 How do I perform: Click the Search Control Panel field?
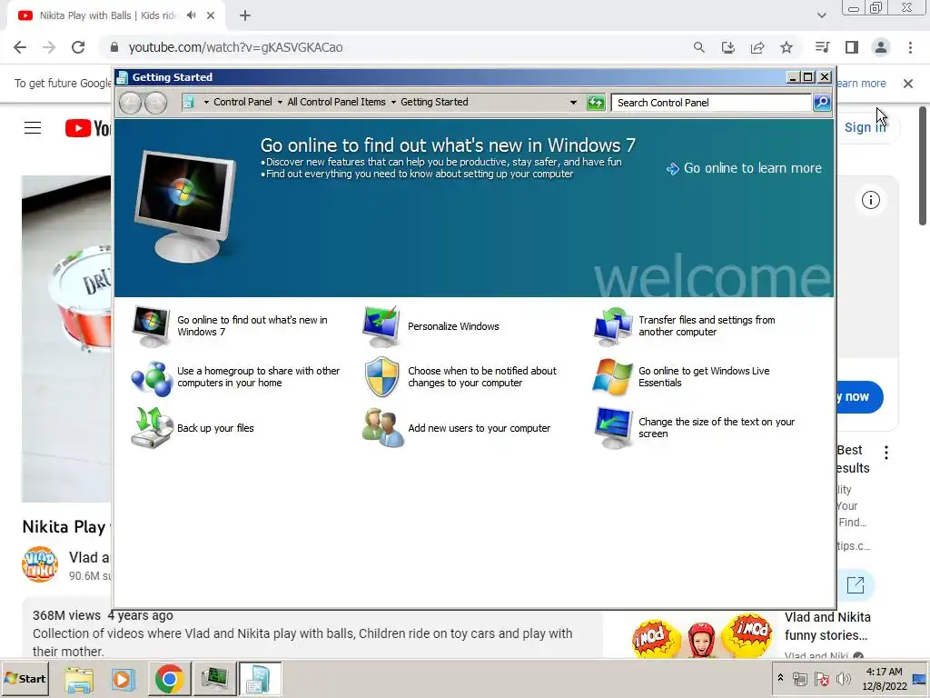[x=710, y=103]
